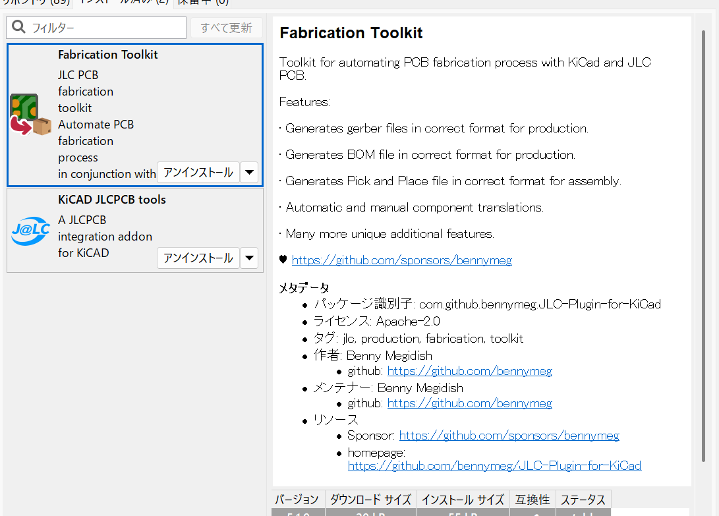Click 'Automatic and manual component translations' line
The height and width of the screenshot is (516, 719).
coord(411,208)
